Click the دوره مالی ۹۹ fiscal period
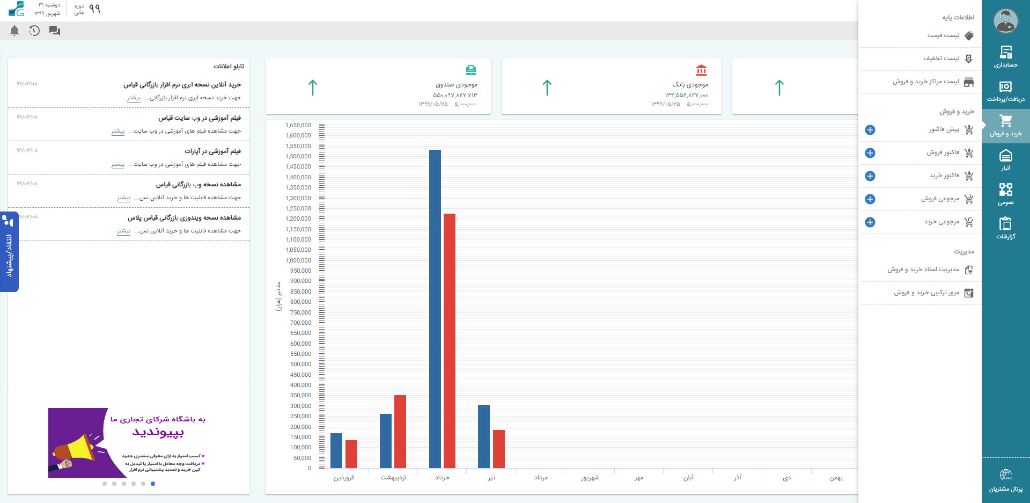This screenshot has height=503, width=1030. [x=87, y=9]
